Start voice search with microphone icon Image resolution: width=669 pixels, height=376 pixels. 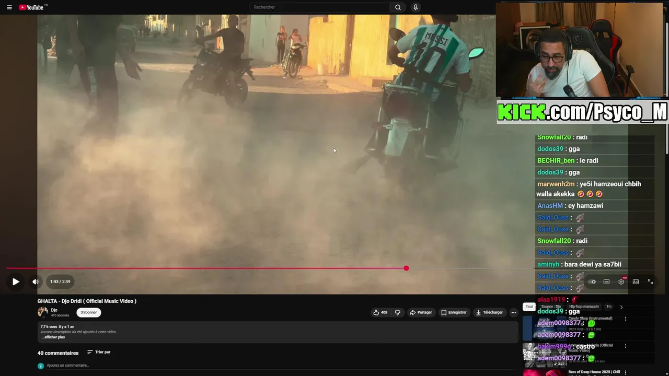(416, 7)
